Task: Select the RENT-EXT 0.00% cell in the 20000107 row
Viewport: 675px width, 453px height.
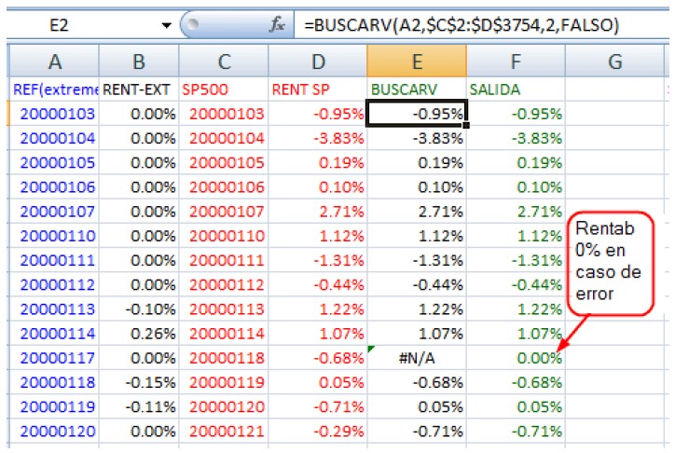Action: (139, 212)
